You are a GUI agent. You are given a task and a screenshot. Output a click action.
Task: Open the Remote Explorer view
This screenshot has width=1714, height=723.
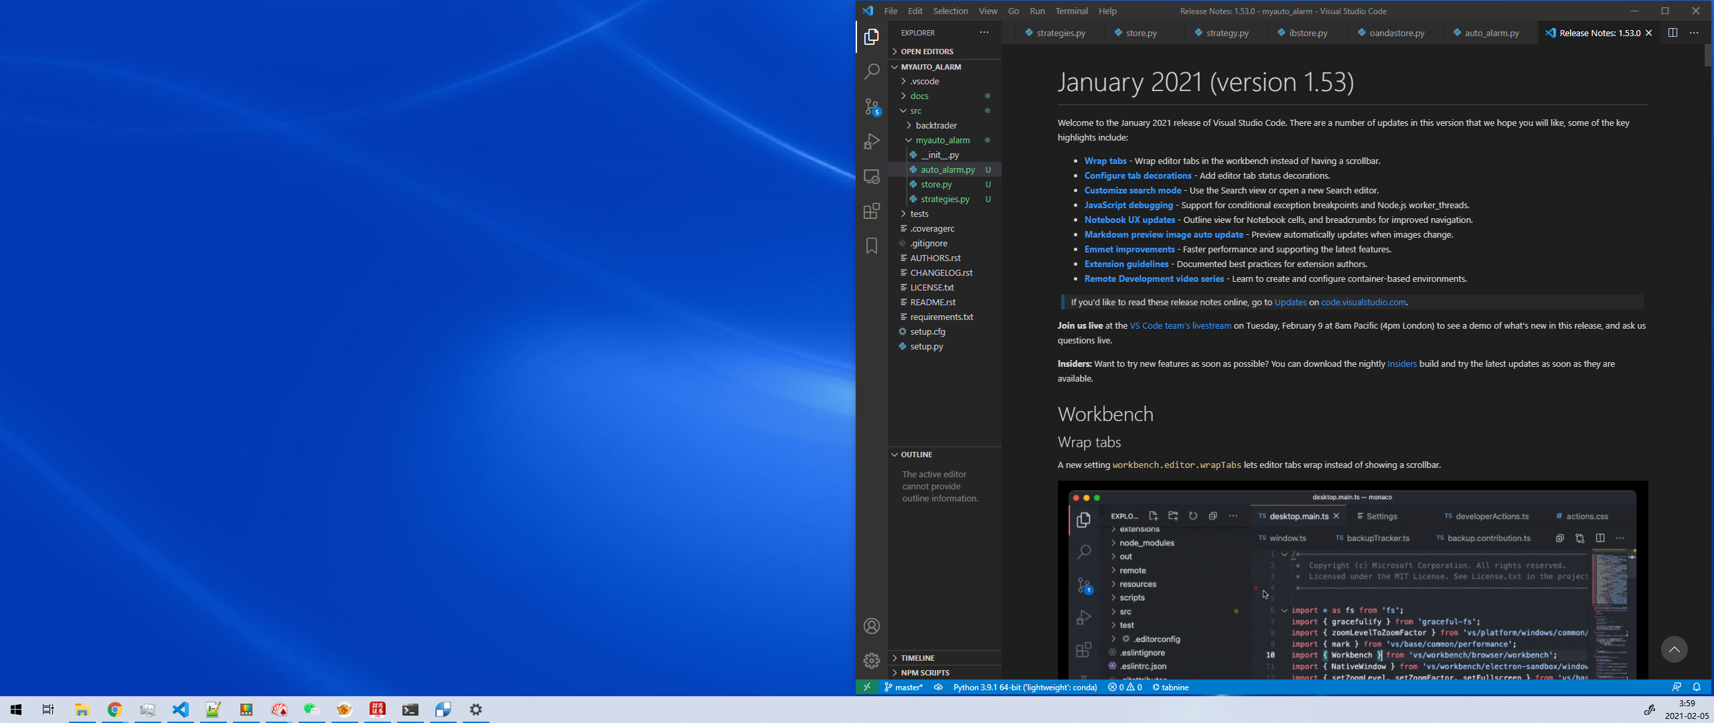click(871, 175)
